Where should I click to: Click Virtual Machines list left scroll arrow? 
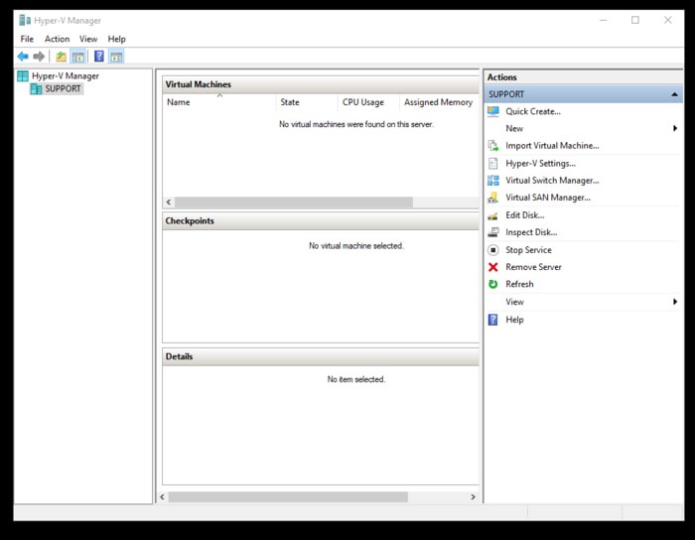pos(169,202)
